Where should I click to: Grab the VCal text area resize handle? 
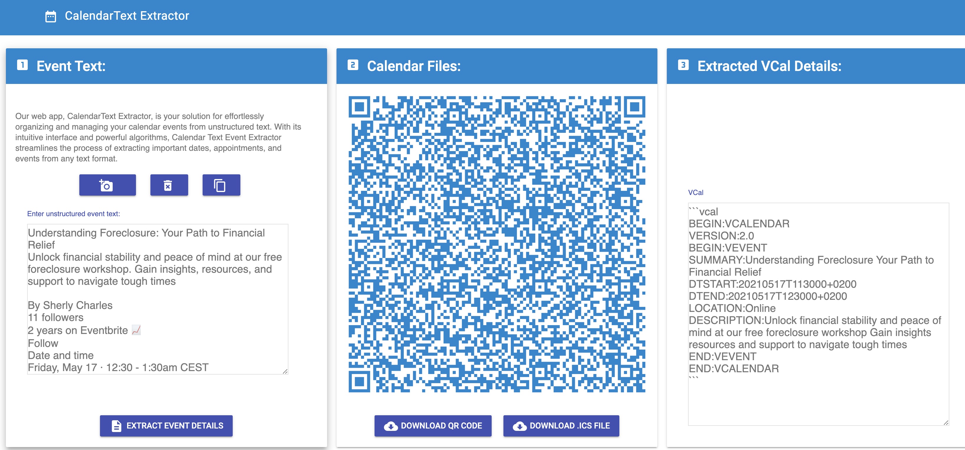pos(946,422)
